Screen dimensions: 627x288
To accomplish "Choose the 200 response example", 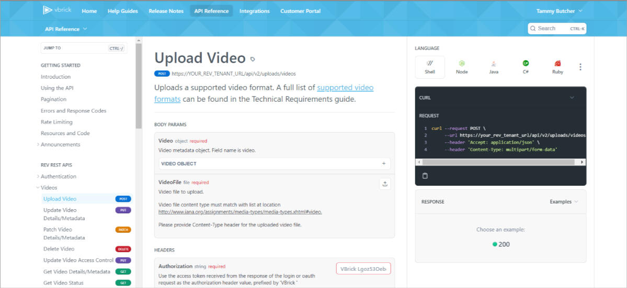I will (501, 244).
